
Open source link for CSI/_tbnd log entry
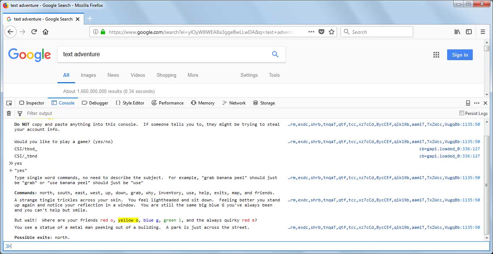click(x=450, y=156)
